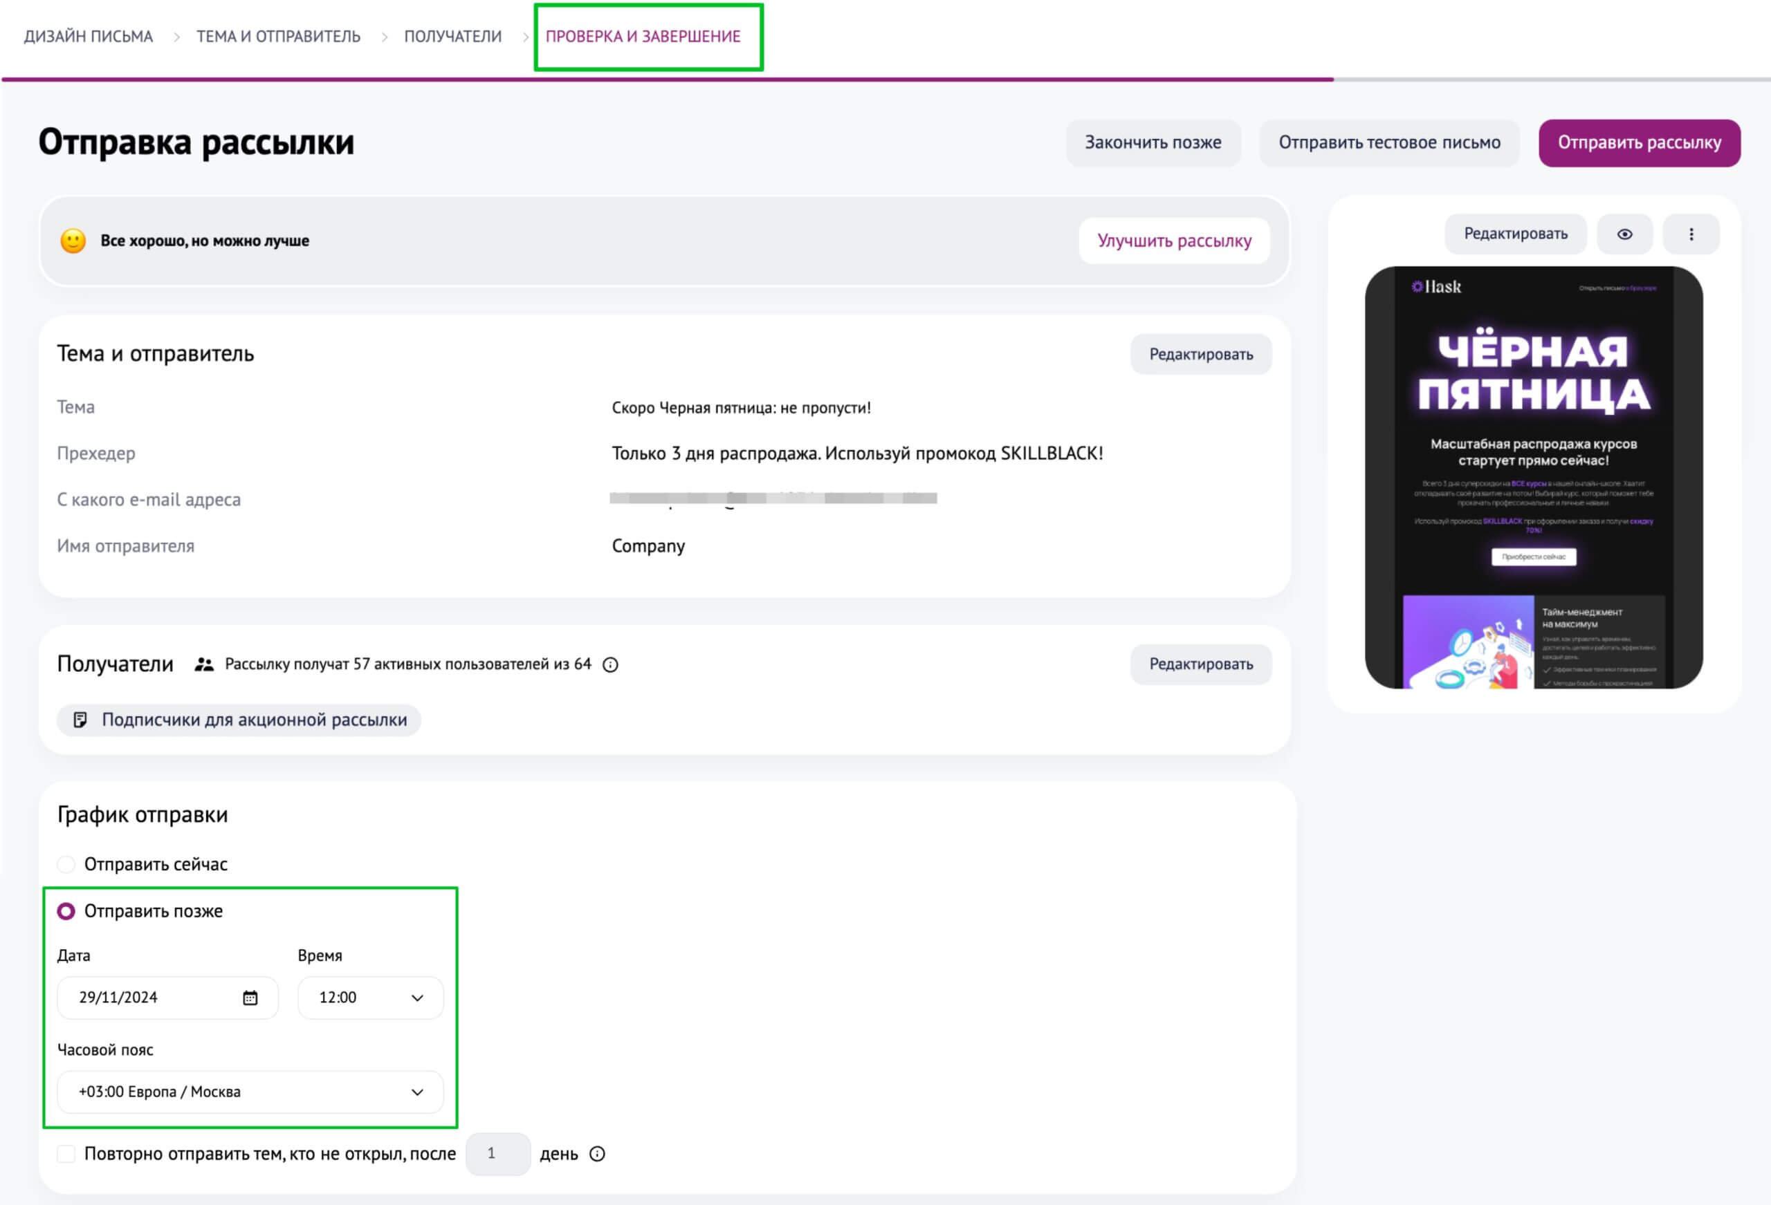Click subject text 'Скоро Черная пятница: не пропусти!'
This screenshot has width=1771, height=1205.
coord(742,407)
